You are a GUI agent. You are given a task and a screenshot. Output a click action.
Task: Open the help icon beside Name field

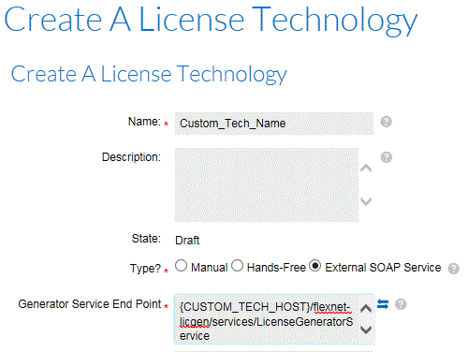(x=386, y=122)
